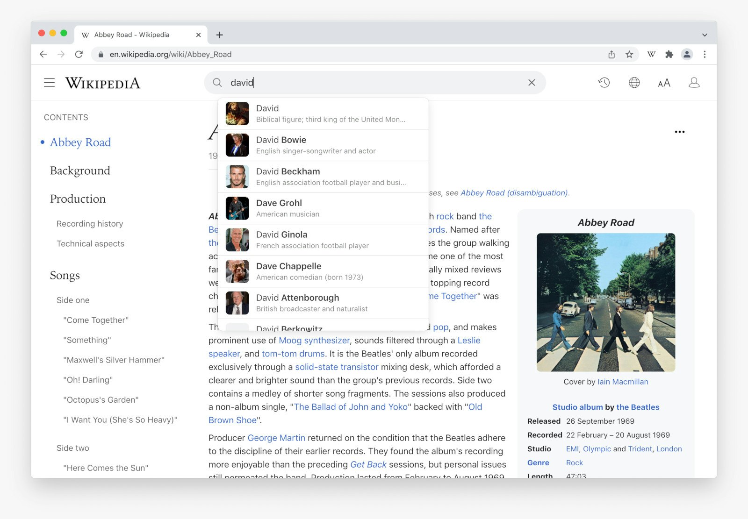The height and width of the screenshot is (519, 748).
Task: Reload the current page
Action: (79, 54)
